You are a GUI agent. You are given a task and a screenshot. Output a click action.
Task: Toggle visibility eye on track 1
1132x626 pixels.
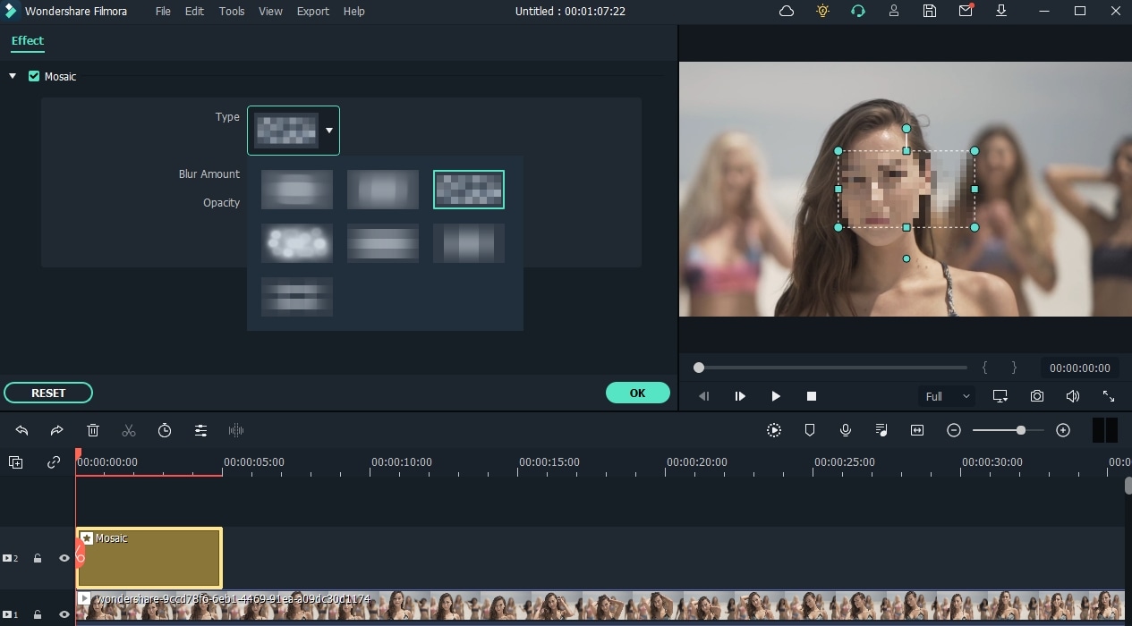pos(64,614)
